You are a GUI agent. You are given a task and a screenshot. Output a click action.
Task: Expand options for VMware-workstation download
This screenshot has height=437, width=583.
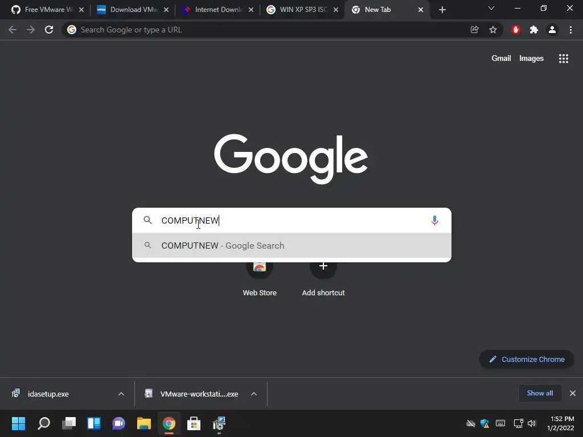coord(254,394)
